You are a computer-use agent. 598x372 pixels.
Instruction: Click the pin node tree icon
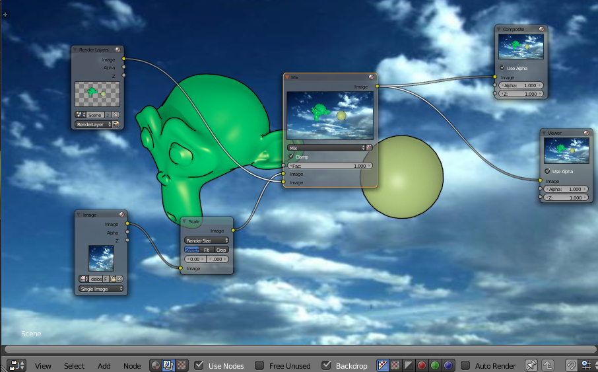[531, 365]
